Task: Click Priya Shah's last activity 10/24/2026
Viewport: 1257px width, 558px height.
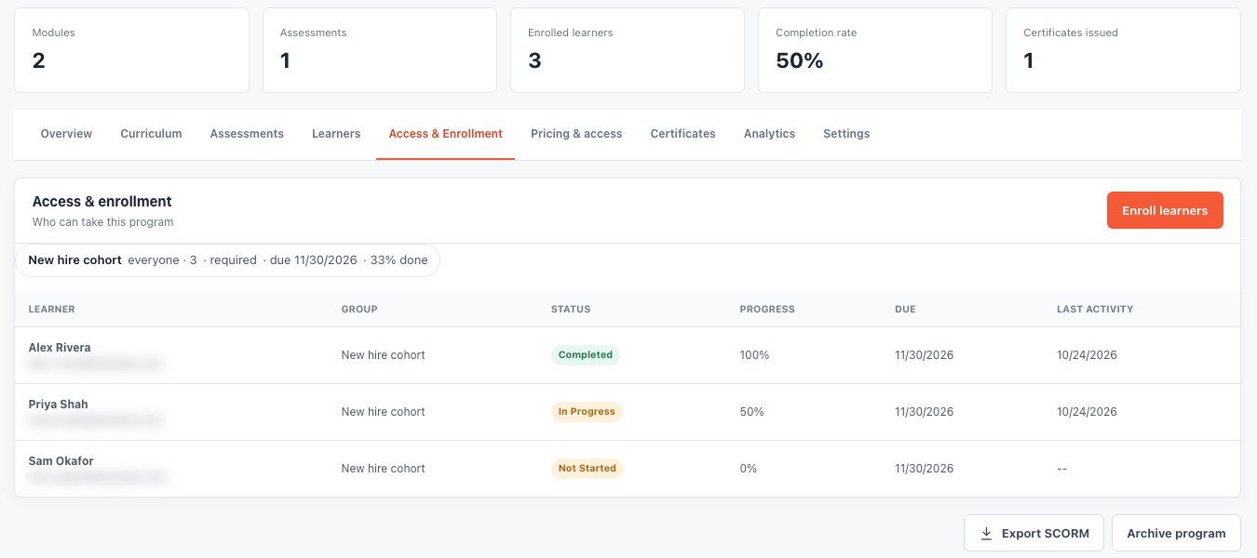Action: point(1087,412)
